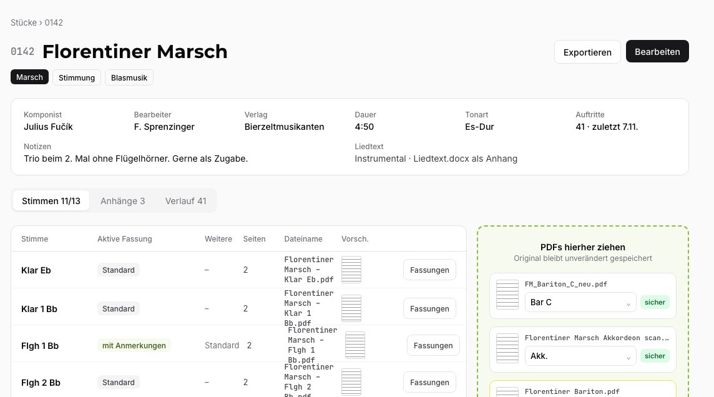714x397 pixels.
Task: Click the 'sicher' badge for FM_Bariton_C_neu.pdf
Action: coord(655,302)
